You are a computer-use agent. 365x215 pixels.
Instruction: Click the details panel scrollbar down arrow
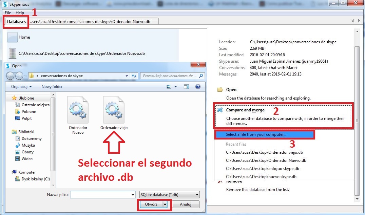tap(357, 199)
